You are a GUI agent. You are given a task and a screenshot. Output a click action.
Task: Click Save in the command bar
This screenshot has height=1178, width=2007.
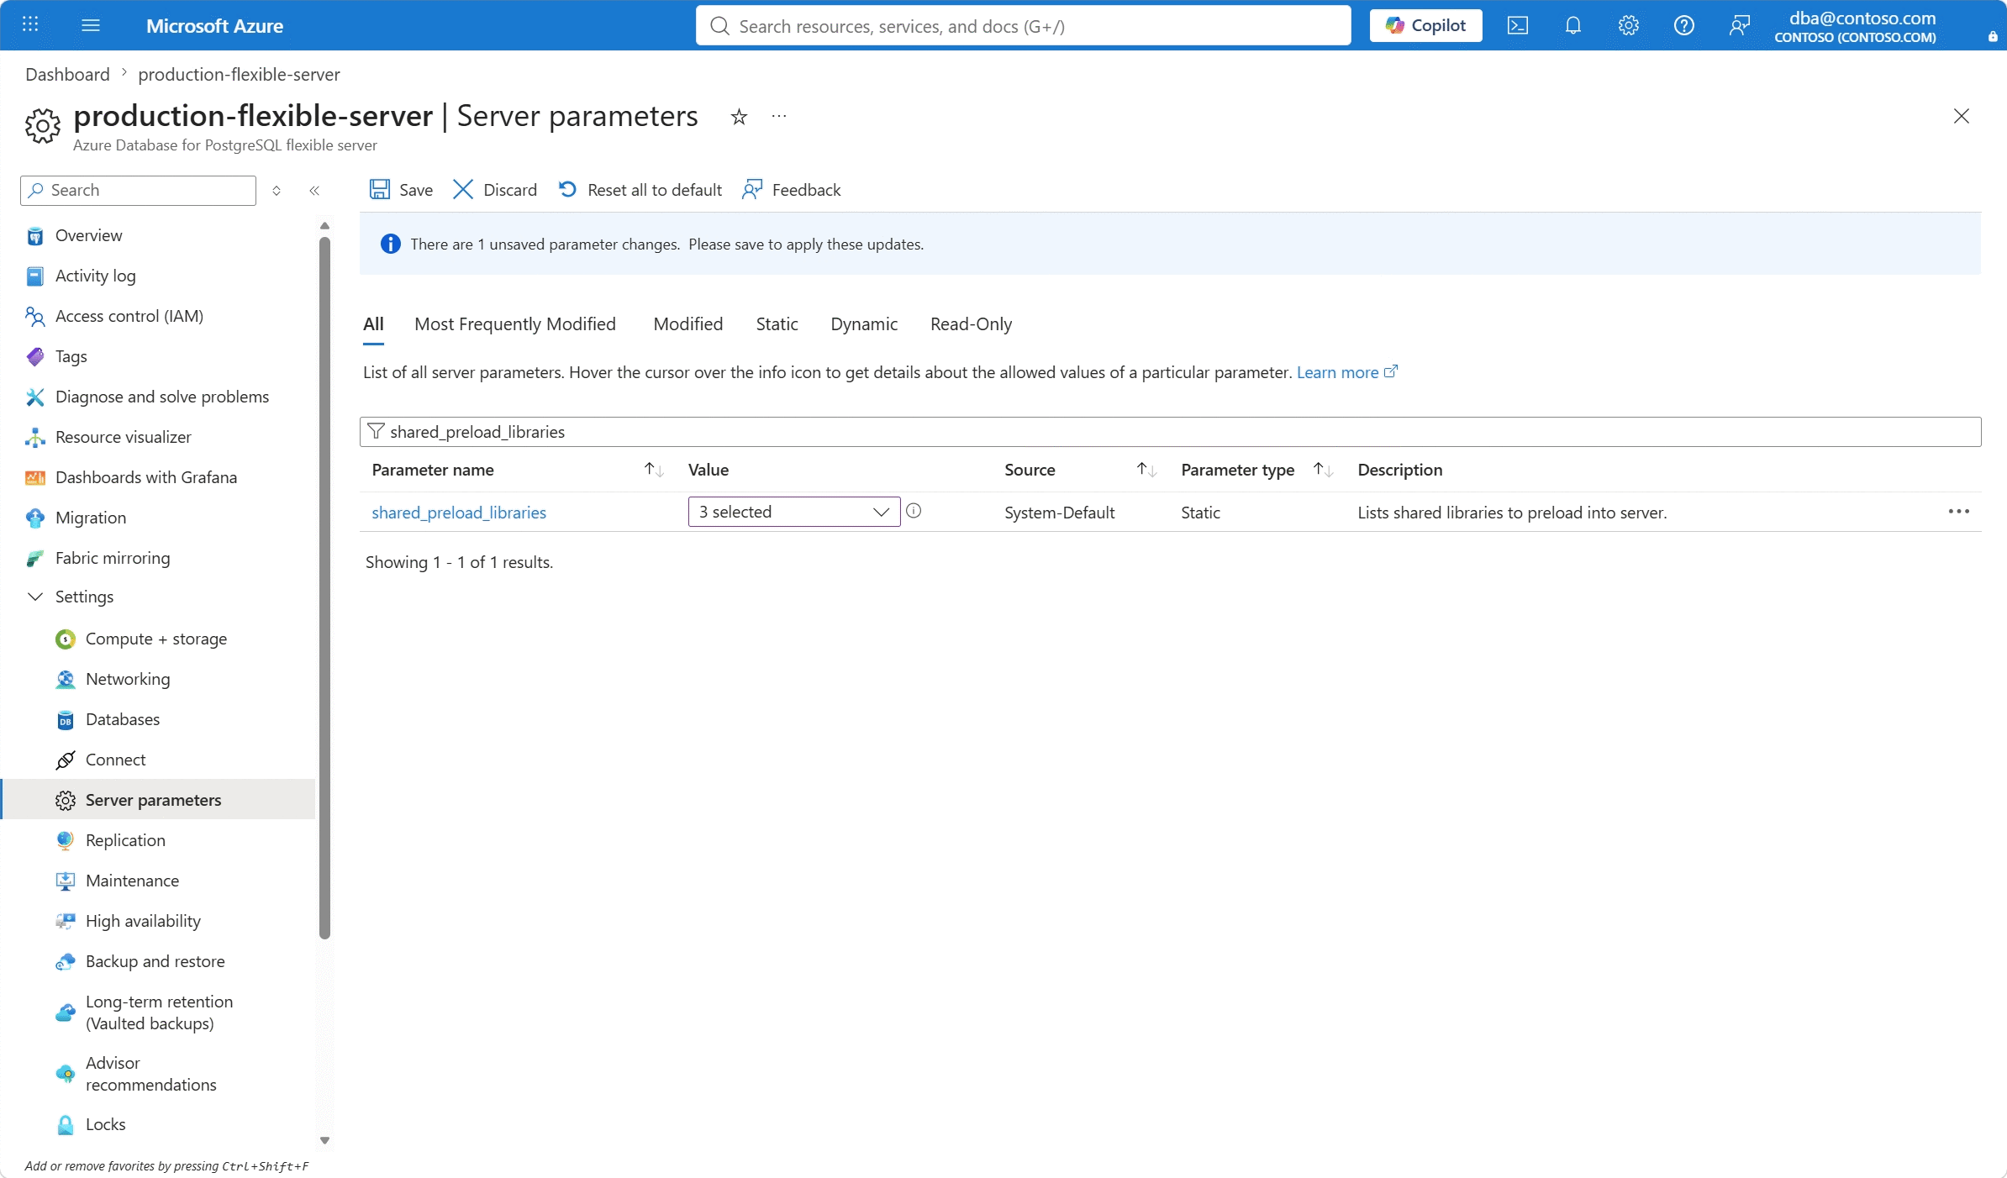click(x=401, y=190)
